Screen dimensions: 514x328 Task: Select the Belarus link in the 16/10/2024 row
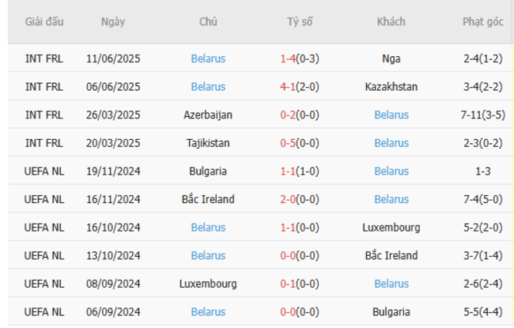[208, 227]
